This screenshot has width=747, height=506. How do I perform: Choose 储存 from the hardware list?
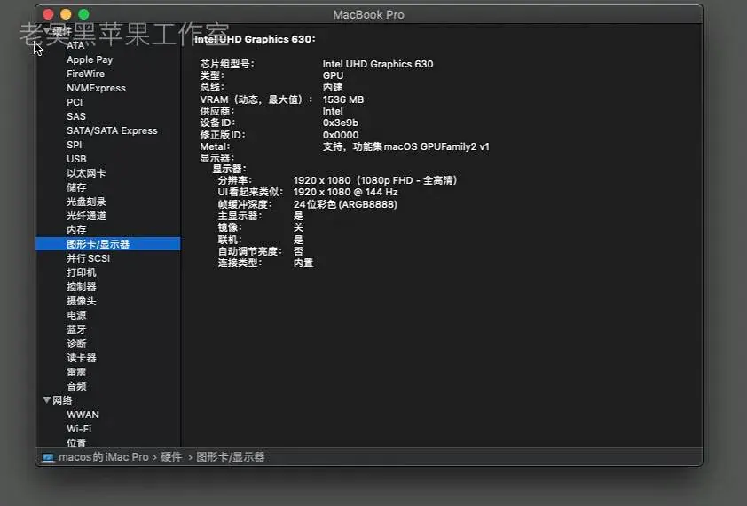(76, 187)
